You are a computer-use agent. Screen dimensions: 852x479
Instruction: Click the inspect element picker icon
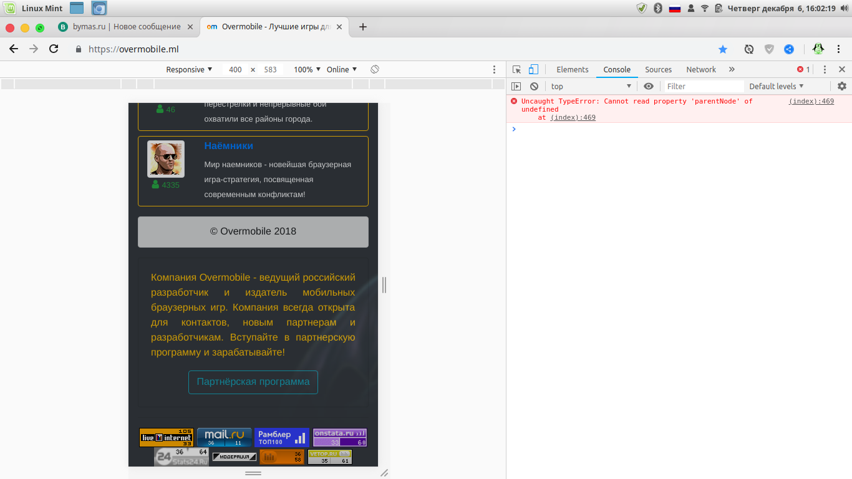coord(516,70)
